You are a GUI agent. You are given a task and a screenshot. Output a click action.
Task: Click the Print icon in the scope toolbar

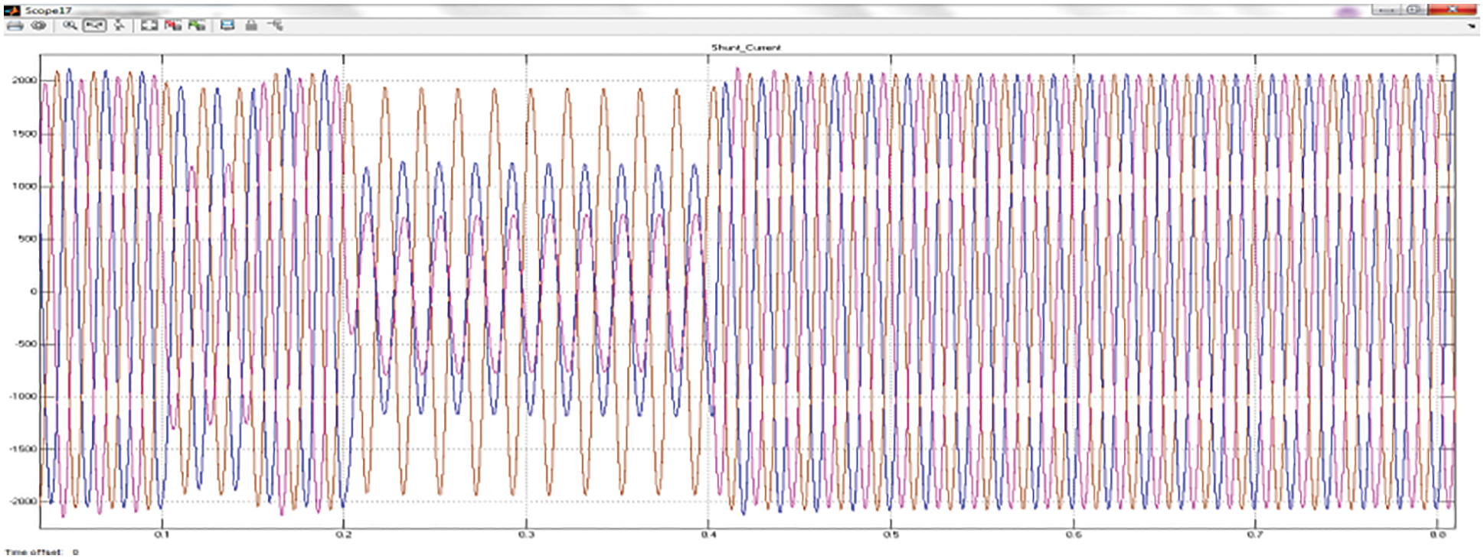pos(15,26)
